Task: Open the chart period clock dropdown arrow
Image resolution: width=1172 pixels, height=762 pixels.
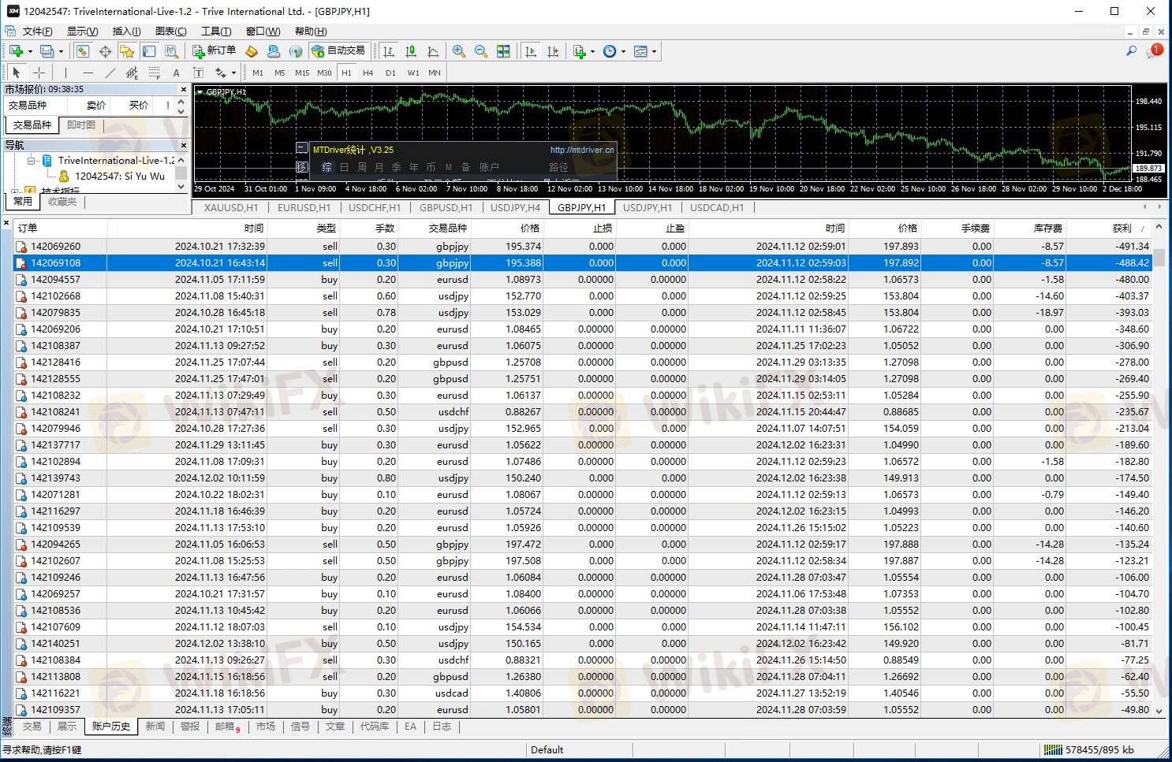Action: [623, 52]
